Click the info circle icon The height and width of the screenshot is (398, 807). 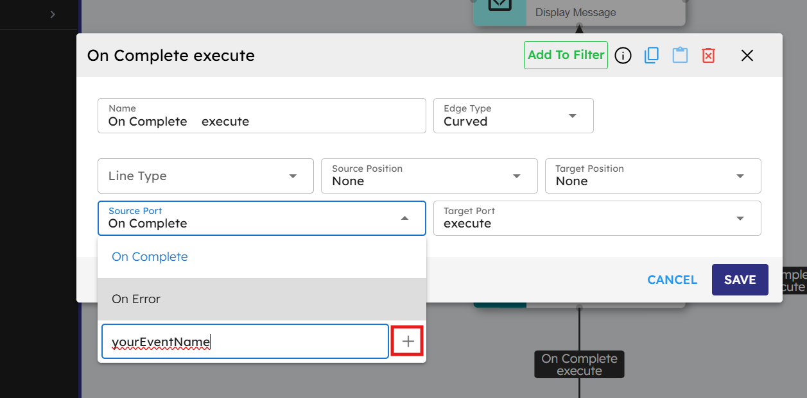623,56
